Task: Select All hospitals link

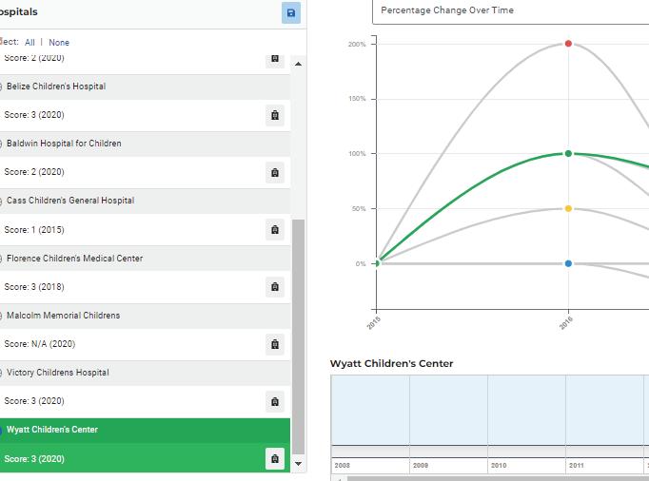Action: tap(29, 42)
